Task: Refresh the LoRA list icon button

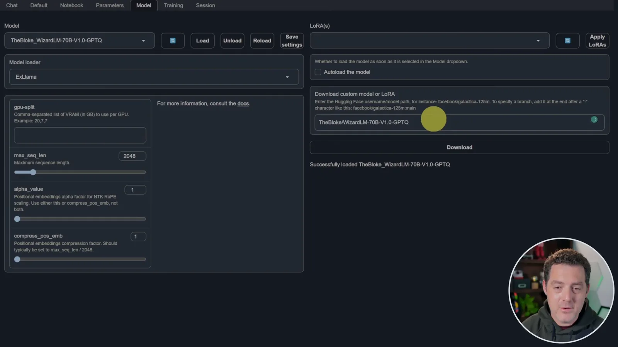Action: 567,40
